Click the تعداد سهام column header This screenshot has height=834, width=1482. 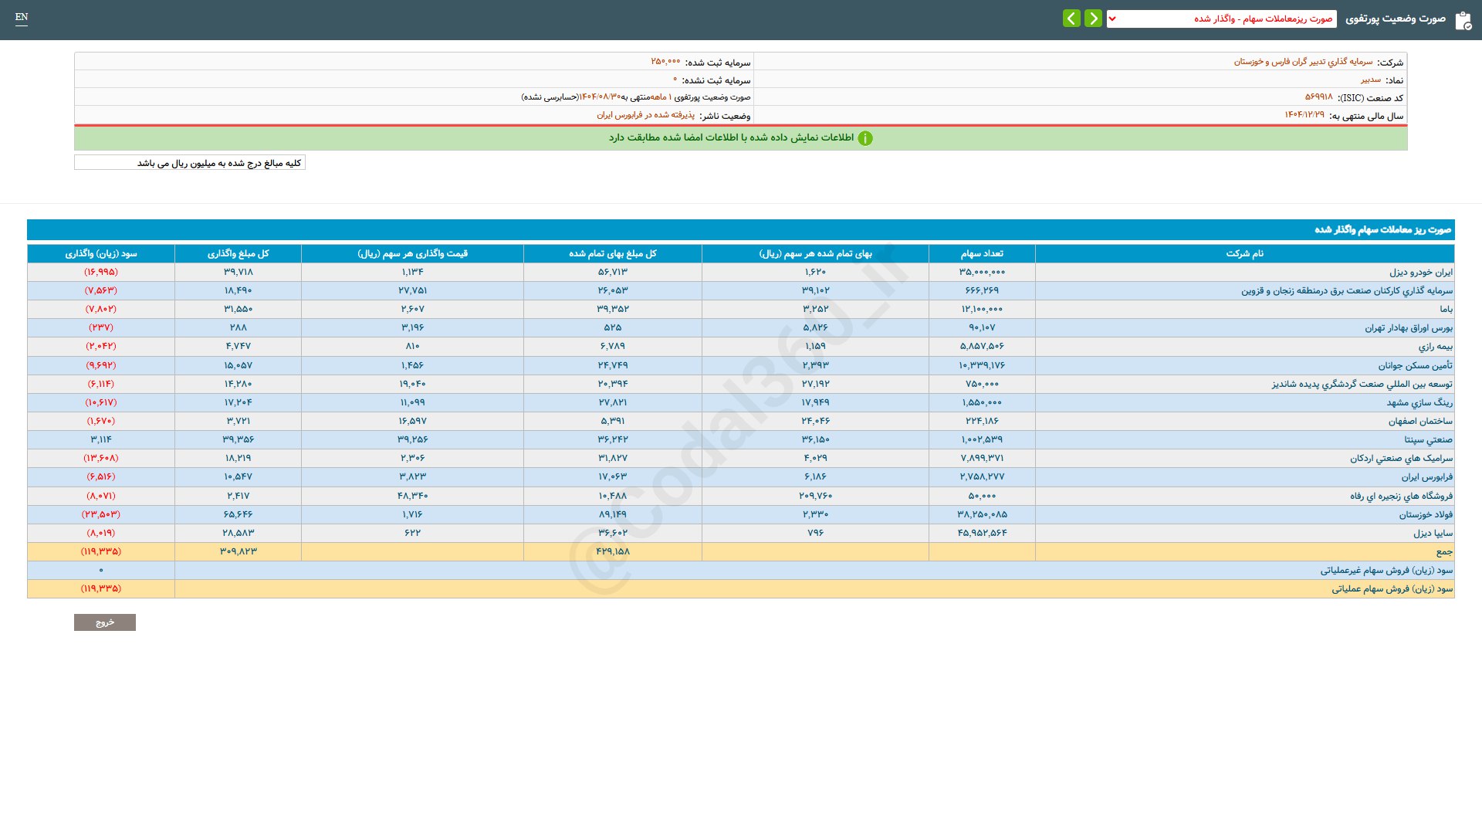pyautogui.click(x=981, y=253)
